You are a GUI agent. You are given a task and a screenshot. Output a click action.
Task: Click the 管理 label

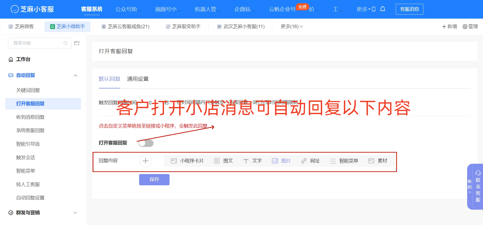[x=473, y=27]
